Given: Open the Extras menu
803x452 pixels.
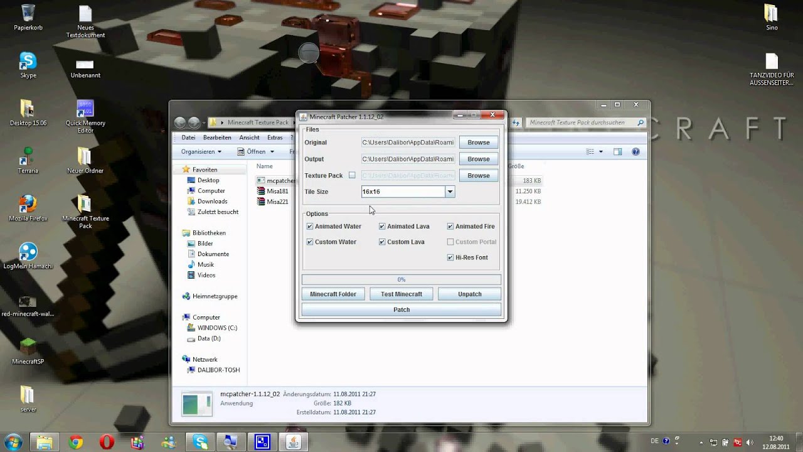Looking at the screenshot, I should 275,137.
